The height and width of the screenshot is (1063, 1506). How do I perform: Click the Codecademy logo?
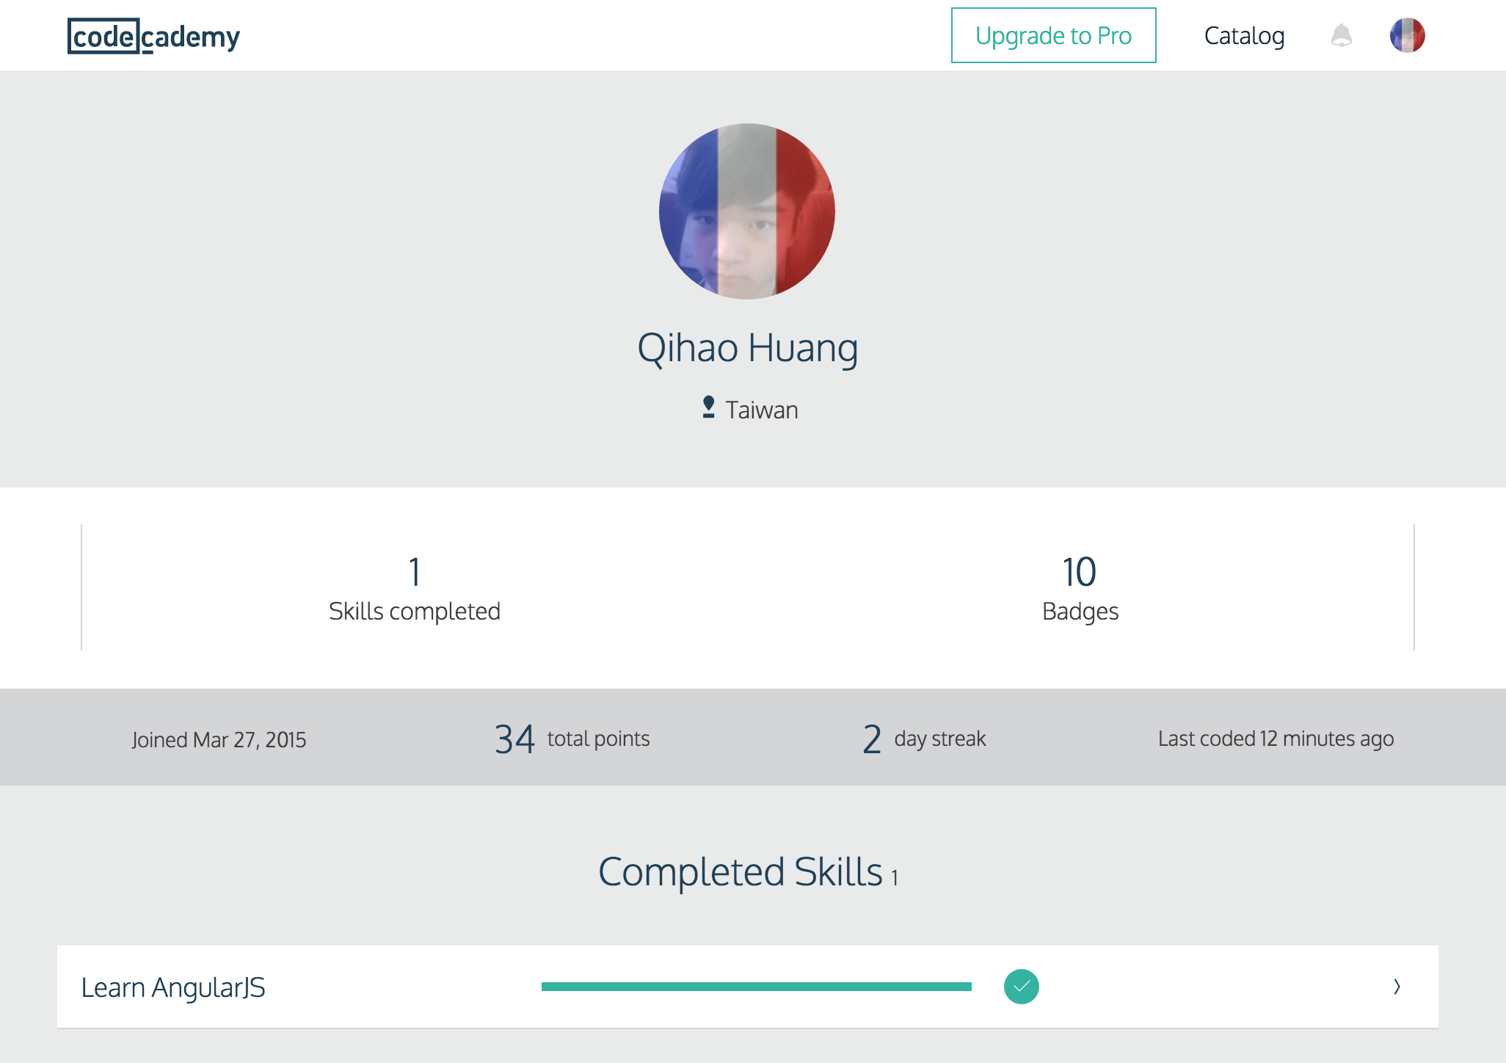(x=153, y=36)
